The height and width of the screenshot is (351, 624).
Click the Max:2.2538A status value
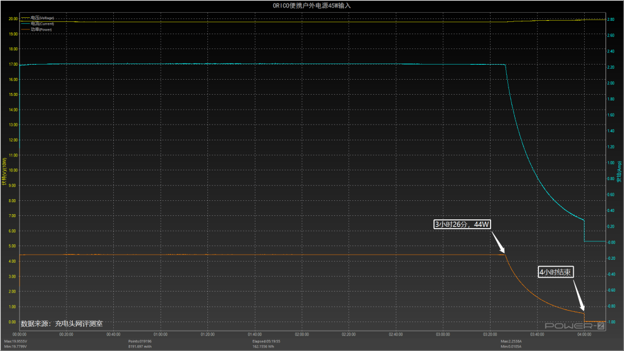[x=511, y=341]
